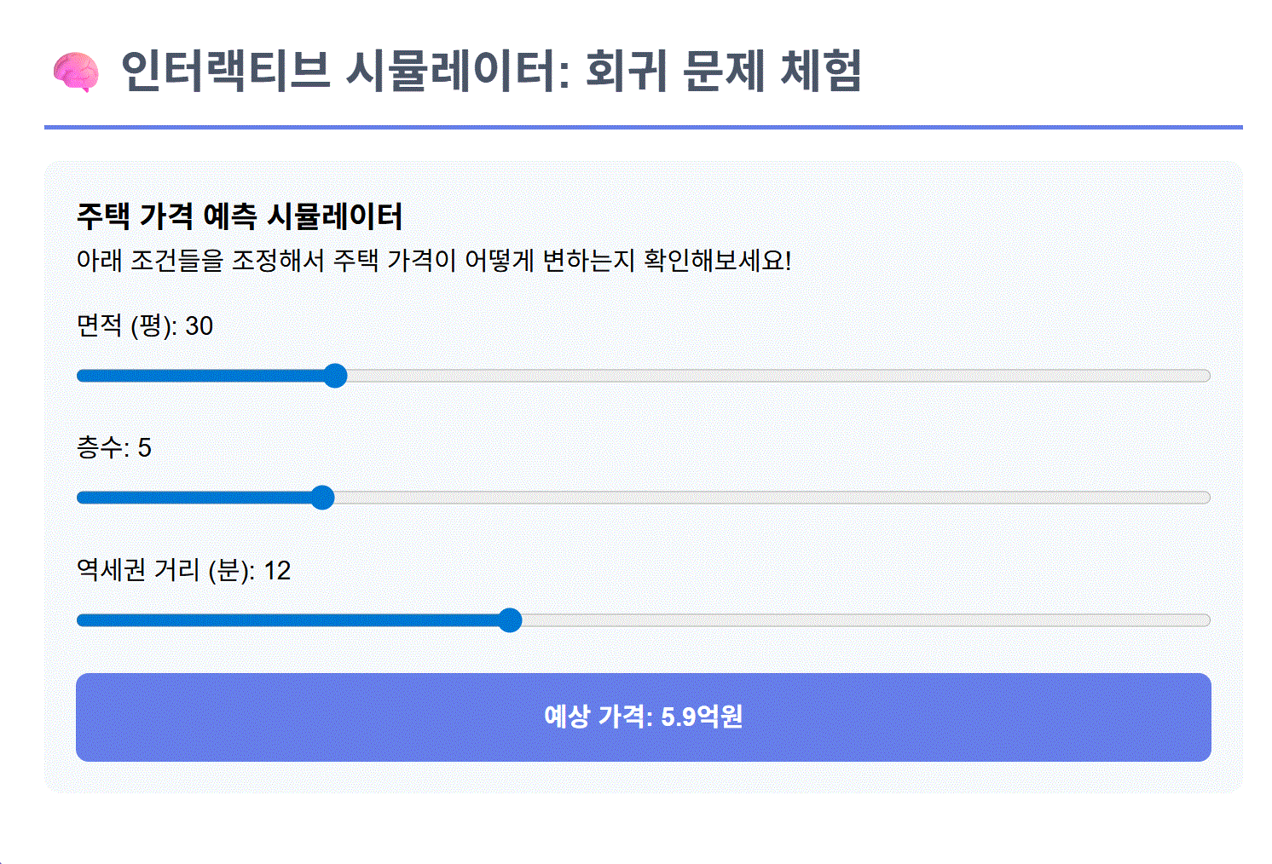Click the pink brain icon in header
Screen dimensions: 1272x864
[75, 72]
